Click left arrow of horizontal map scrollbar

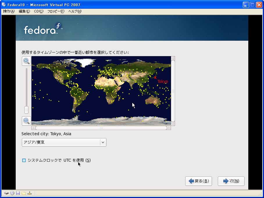point(33,128)
